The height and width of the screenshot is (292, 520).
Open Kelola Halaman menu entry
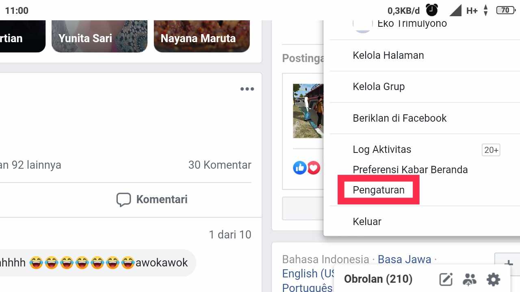click(x=388, y=55)
